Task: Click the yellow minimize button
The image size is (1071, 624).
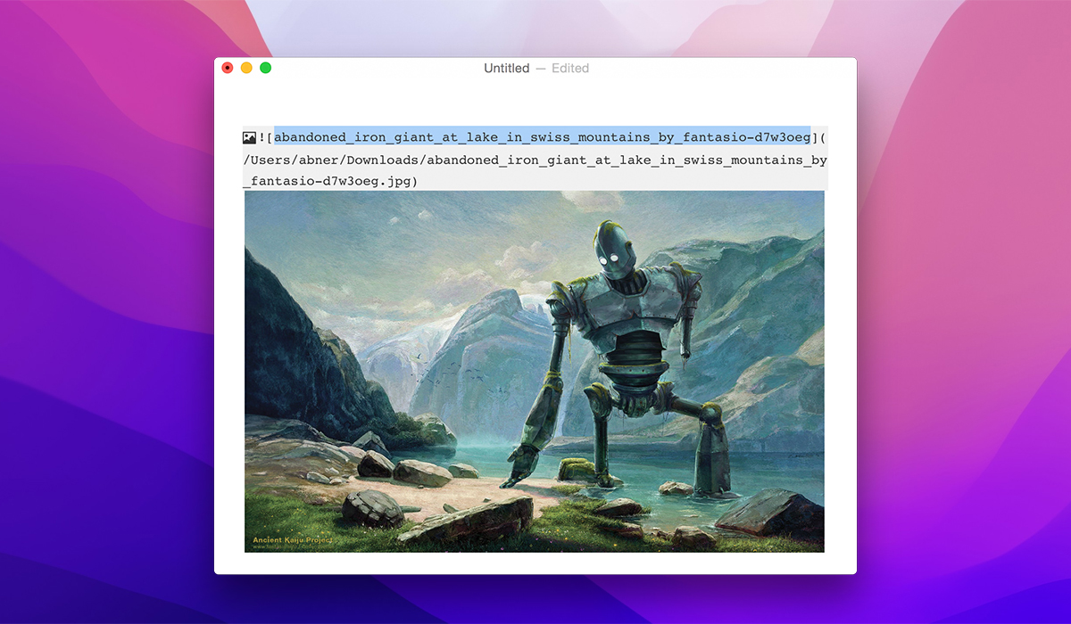Action: (x=245, y=67)
